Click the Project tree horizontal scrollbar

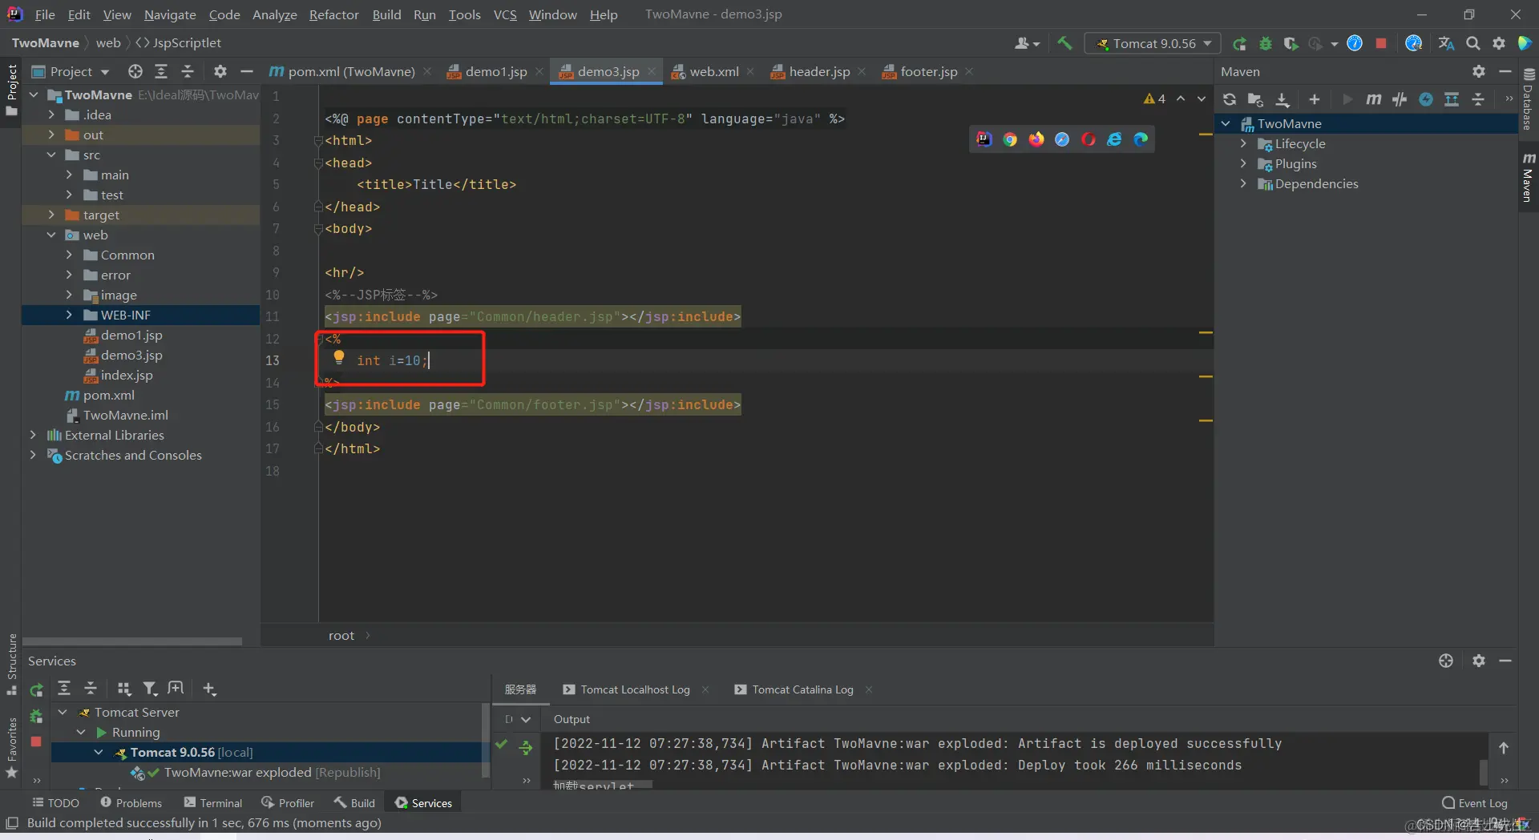point(132,641)
